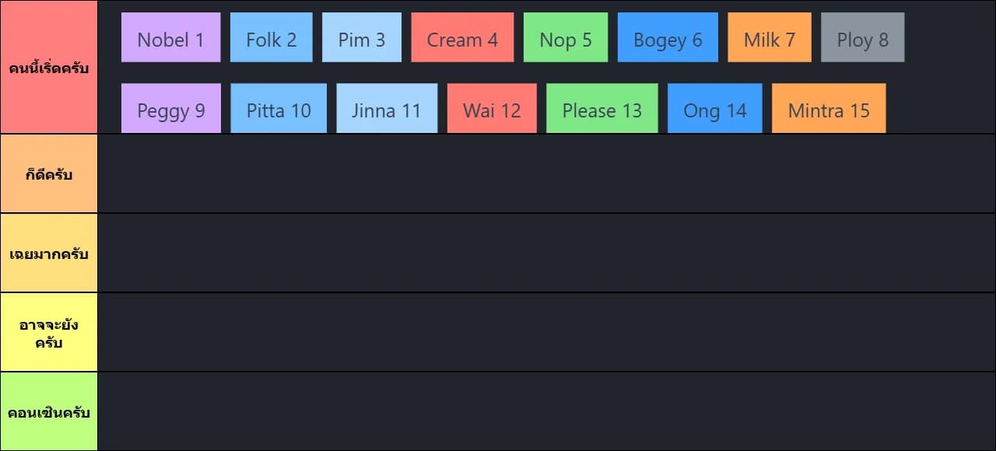Select the Wai 12 tile
This screenshot has height=451, width=996.
[x=492, y=109]
